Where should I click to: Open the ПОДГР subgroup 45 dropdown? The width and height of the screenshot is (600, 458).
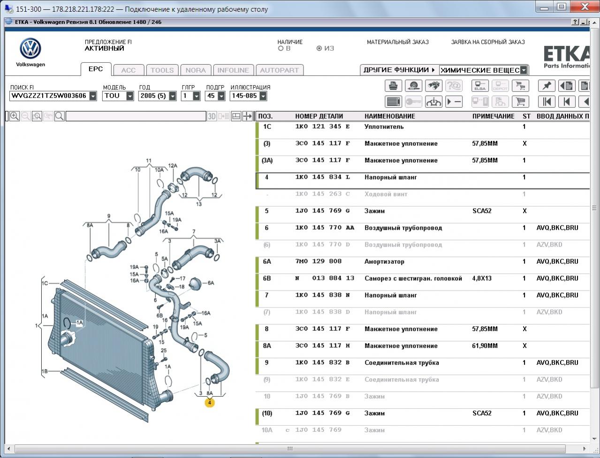[x=220, y=96]
